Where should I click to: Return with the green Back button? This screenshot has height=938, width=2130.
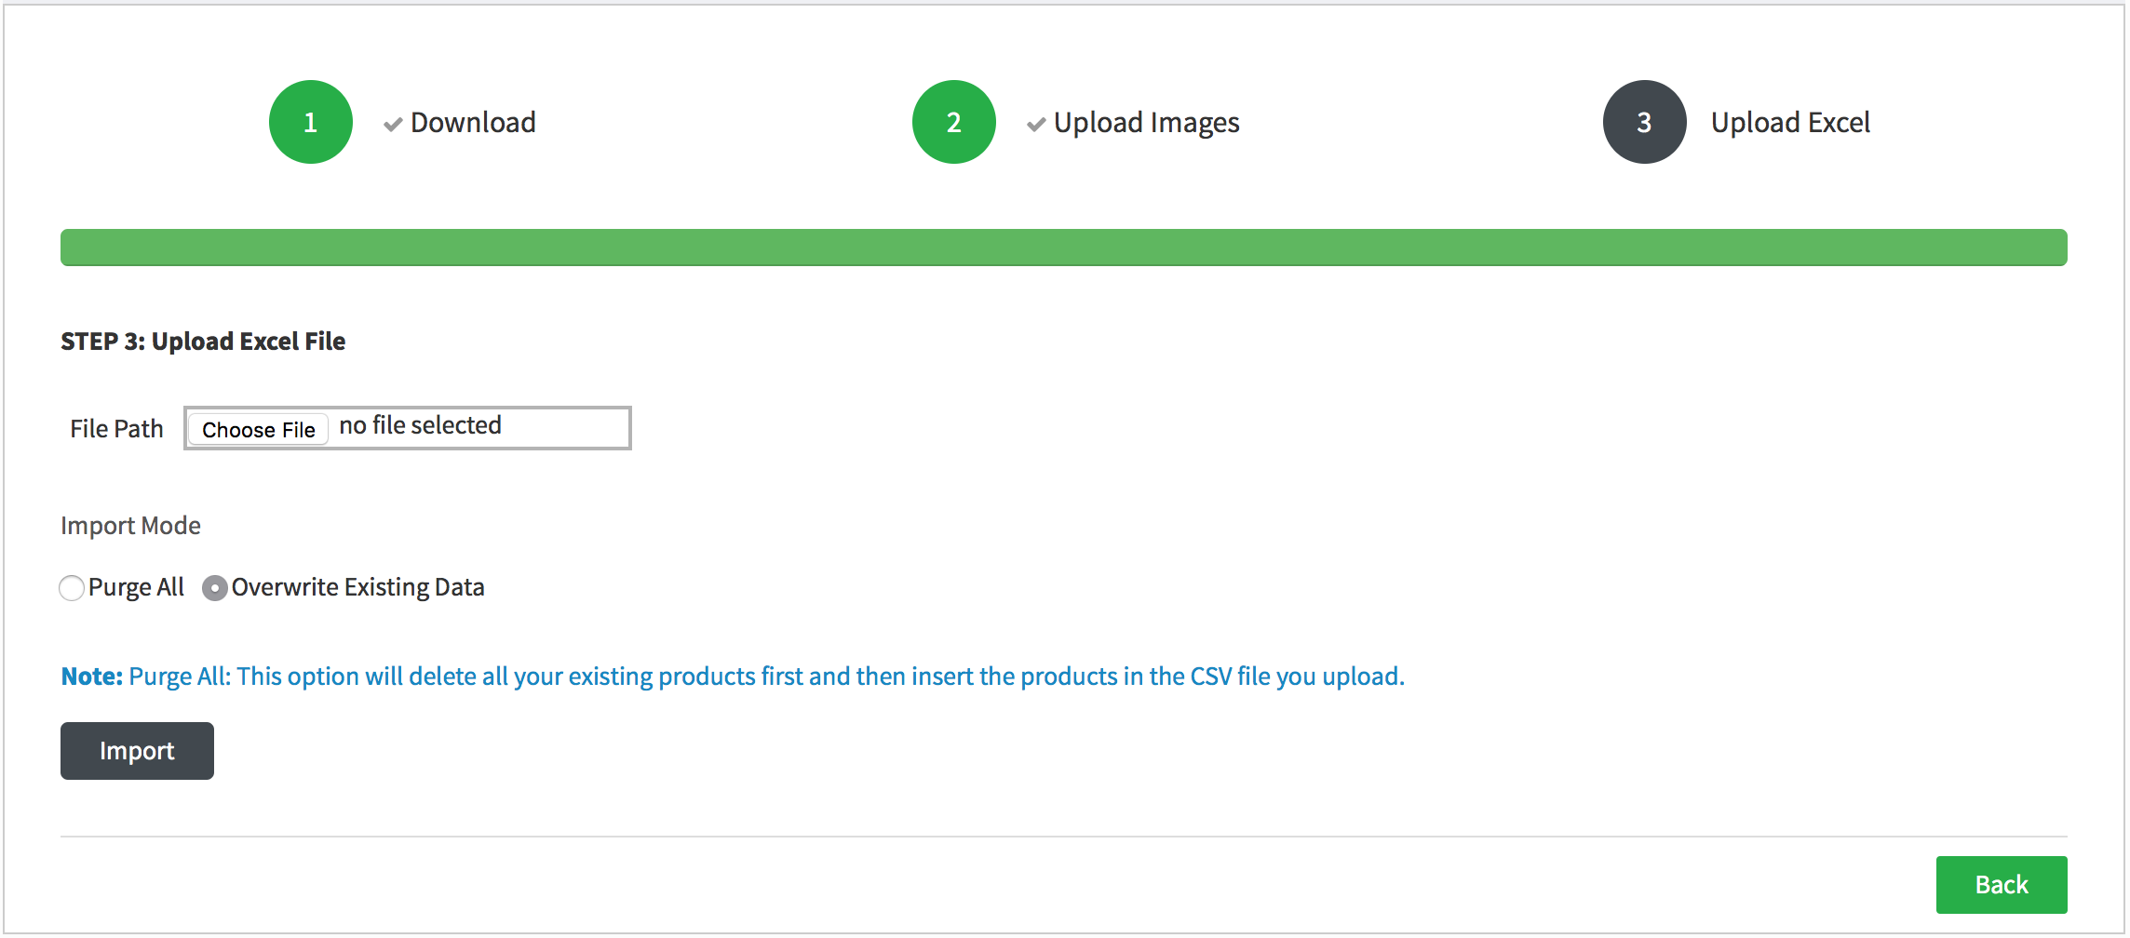pyautogui.click(x=2002, y=885)
